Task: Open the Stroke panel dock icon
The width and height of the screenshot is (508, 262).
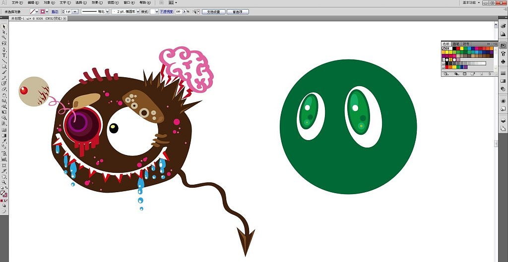Action: pos(503,73)
